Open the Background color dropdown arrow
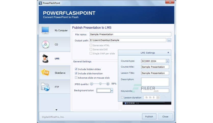The height and width of the screenshot is (123, 213). (112, 90)
